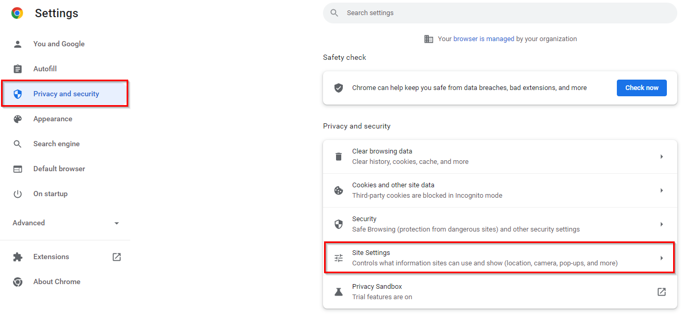The height and width of the screenshot is (320, 695).
Task: Click the Extensions puzzle piece icon
Action: [x=18, y=257]
